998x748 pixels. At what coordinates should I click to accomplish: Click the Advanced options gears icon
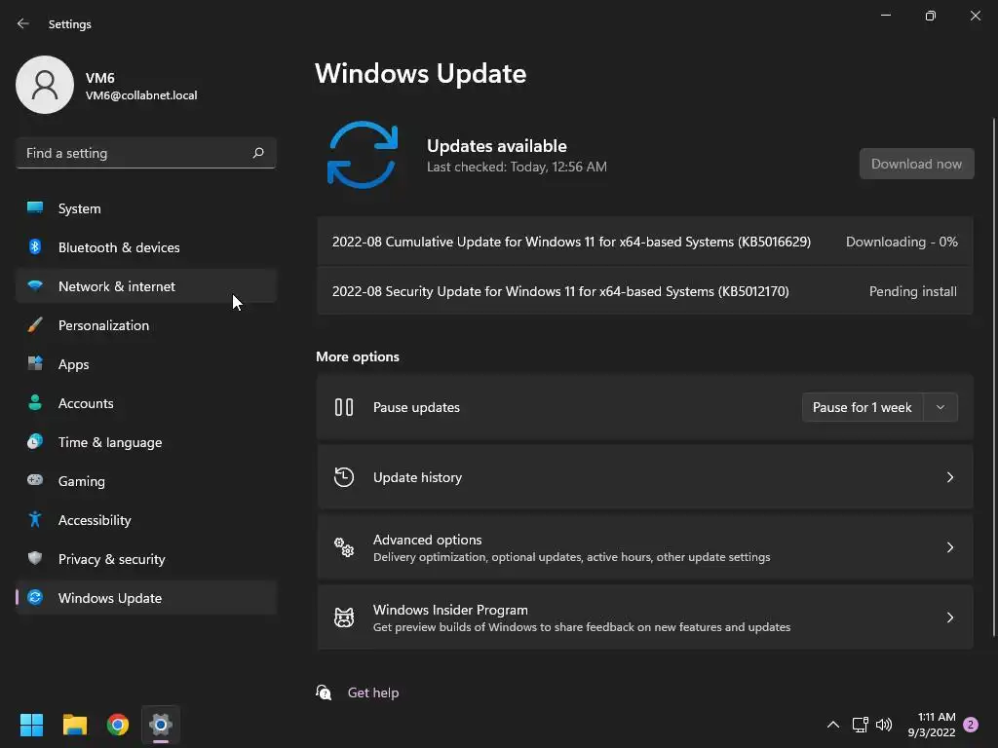pos(344,547)
